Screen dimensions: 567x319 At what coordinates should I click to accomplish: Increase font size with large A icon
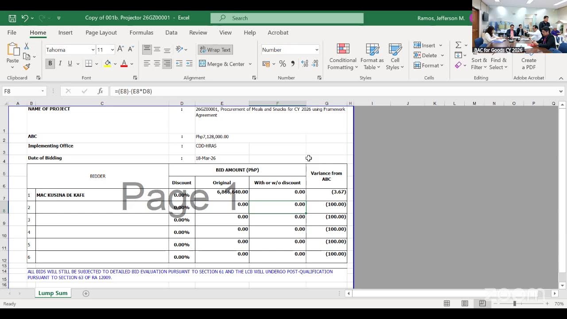coord(120,50)
